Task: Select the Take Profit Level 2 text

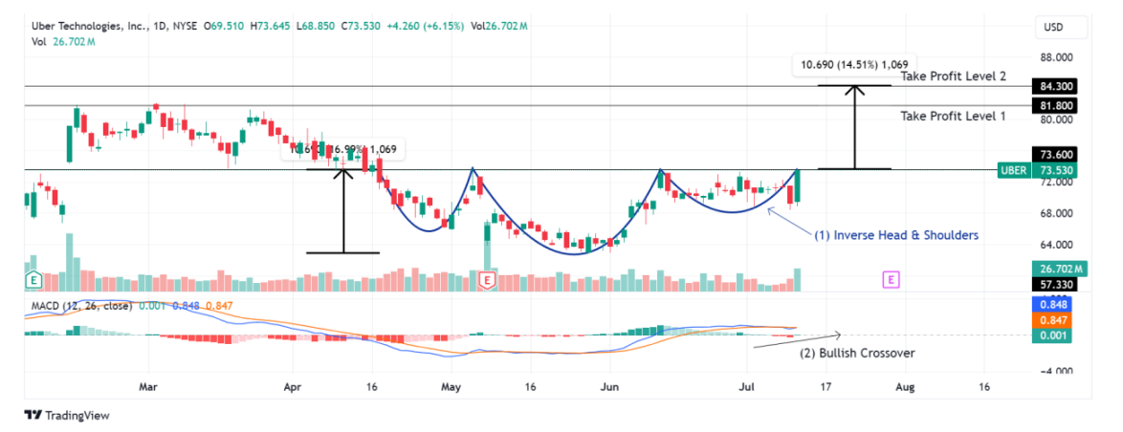Action: [x=954, y=76]
